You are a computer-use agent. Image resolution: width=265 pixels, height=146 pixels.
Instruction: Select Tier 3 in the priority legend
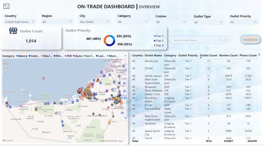pyautogui.click(x=159, y=45)
